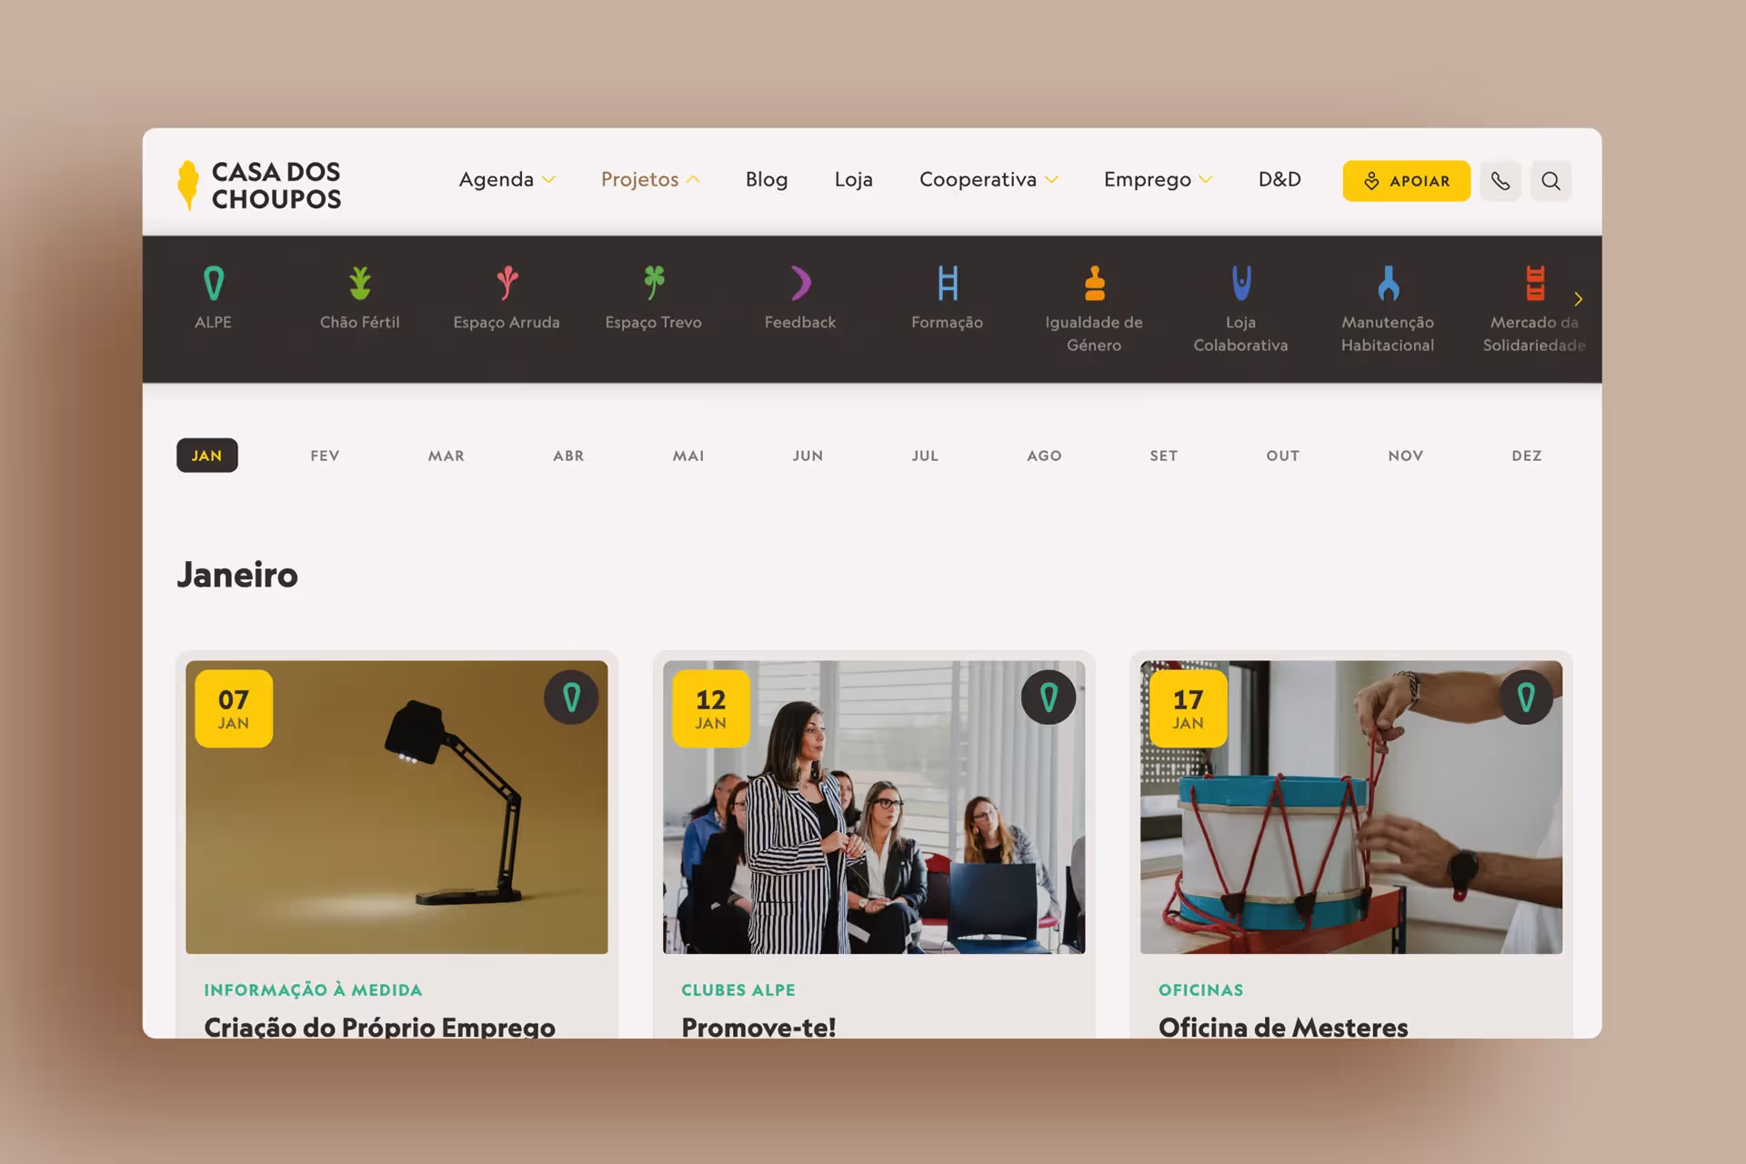The width and height of the screenshot is (1746, 1164).
Task: Switch to the OUT month tab
Action: (1283, 456)
